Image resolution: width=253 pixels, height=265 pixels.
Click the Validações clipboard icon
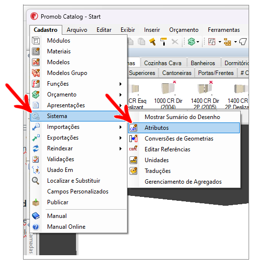click(x=36, y=159)
